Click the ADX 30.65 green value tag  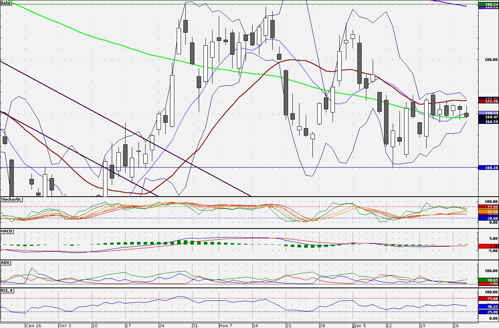pyautogui.click(x=488, y=280)
